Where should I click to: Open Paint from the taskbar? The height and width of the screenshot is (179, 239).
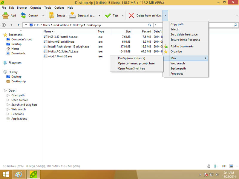coord(19,174)
